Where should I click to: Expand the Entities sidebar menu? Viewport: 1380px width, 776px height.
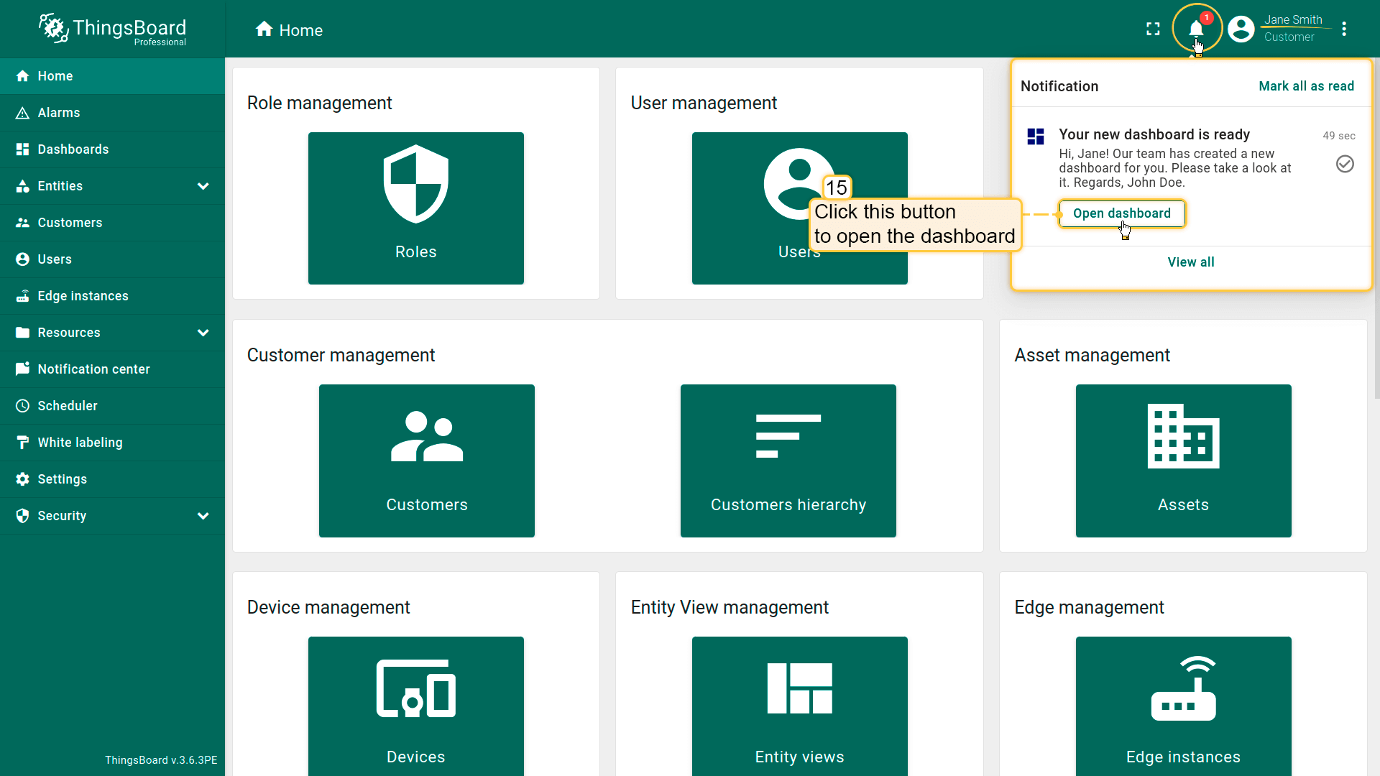[x=203, y=186]
